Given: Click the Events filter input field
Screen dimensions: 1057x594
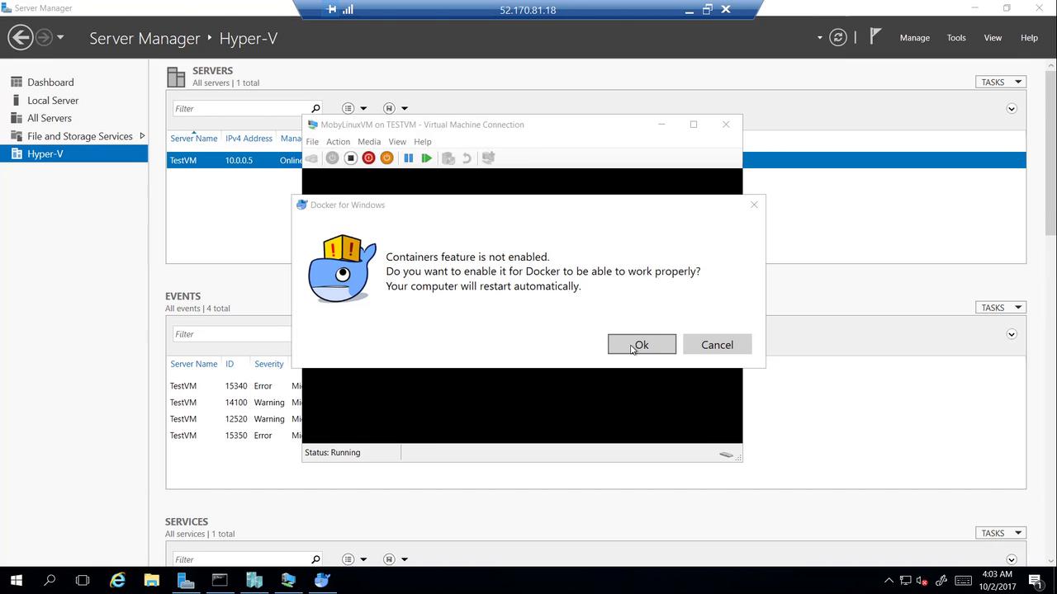Looking at the screenshot, I should point(232,334).
